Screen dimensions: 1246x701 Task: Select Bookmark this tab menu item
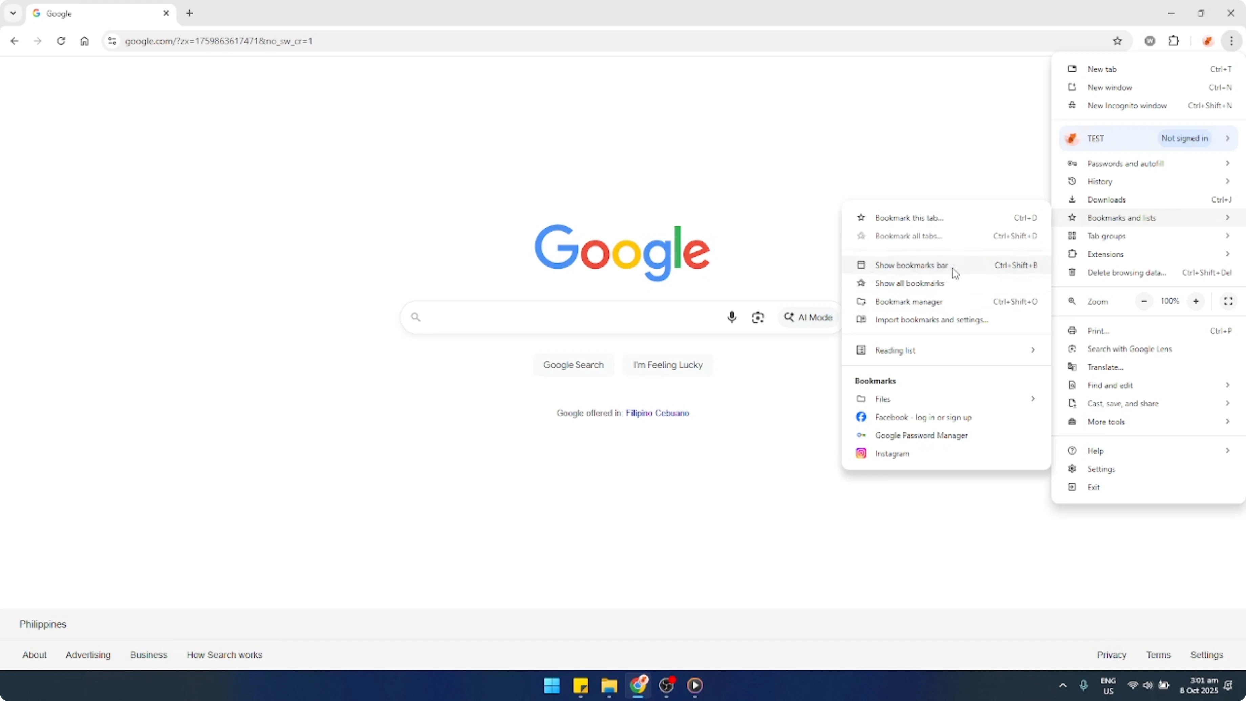click(x=946, y=218)
